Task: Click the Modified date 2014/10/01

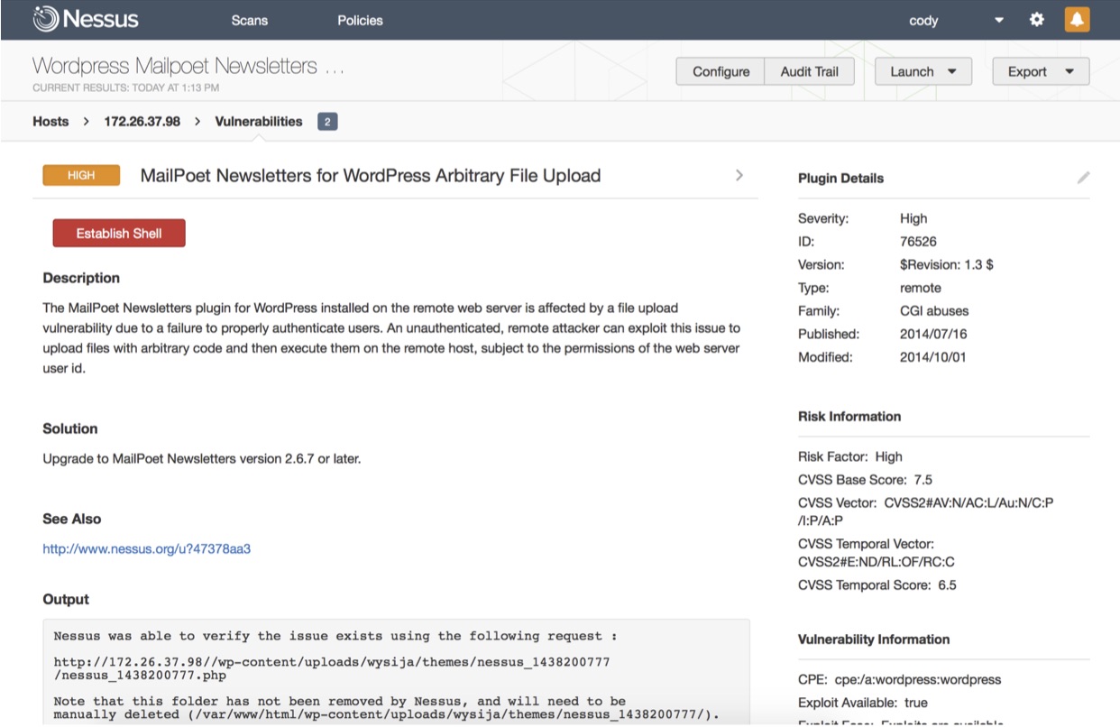Action: point(932,357)
